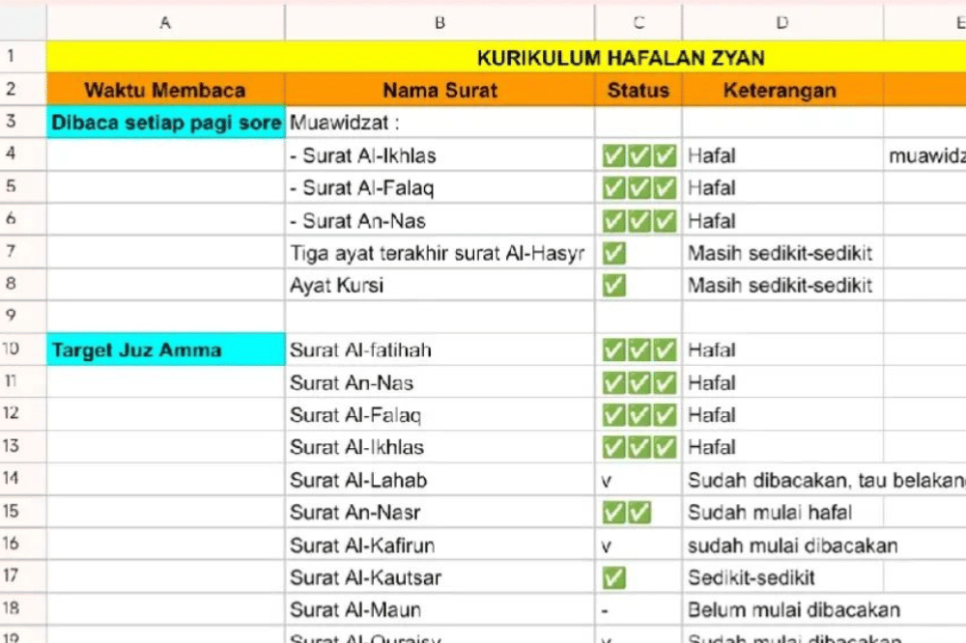Click the checkmark next to Surat Al-Kautsar
Viewport: 966px width, 643px height.
tap(612, 576)
